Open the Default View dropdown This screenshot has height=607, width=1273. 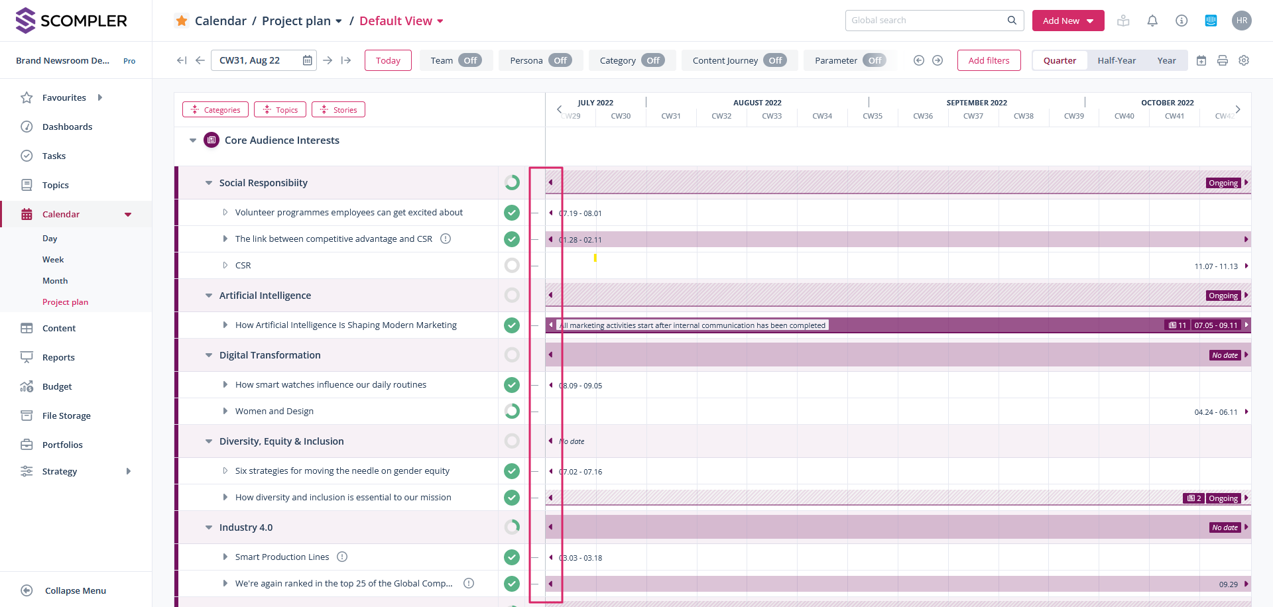coord(401,21)
